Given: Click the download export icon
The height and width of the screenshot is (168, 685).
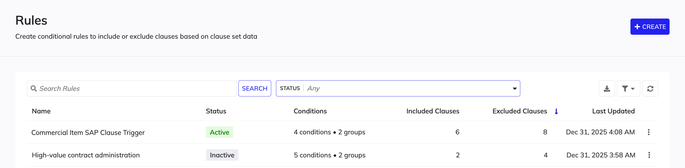Looking at the screenshot, I should pos(607,89).
